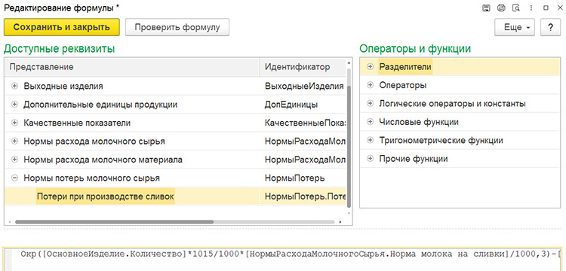The height and width of the screenshot is (271, 566).
Task: Click the question mark help button
Action: point(550,27)
